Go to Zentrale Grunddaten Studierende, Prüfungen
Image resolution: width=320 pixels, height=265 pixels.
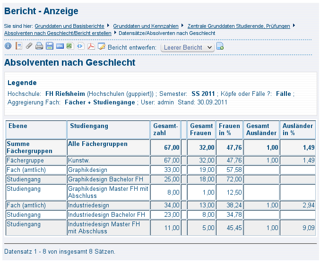239,26
